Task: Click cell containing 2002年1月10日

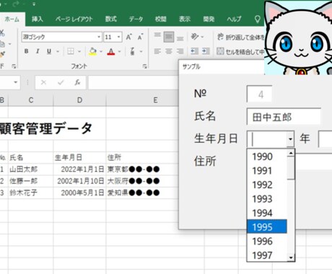Action: coord(79,181)
